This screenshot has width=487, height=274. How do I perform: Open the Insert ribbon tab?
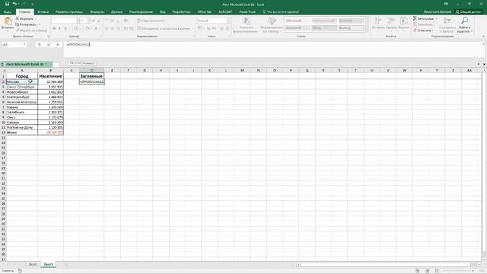(43, 12)
